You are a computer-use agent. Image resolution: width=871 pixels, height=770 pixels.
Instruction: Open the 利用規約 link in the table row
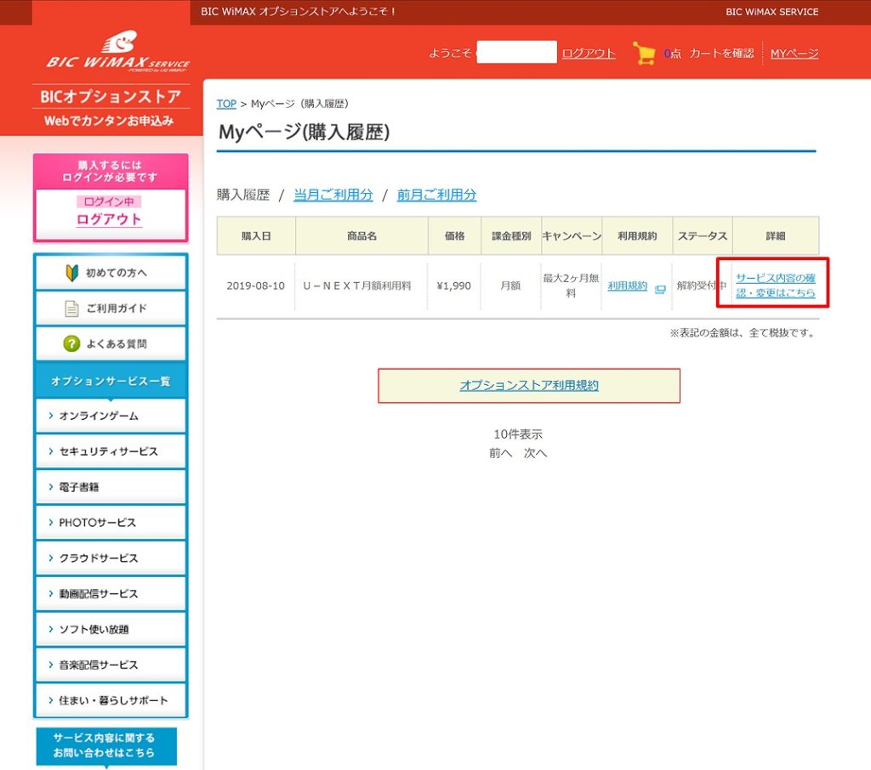tap(627, 286)
